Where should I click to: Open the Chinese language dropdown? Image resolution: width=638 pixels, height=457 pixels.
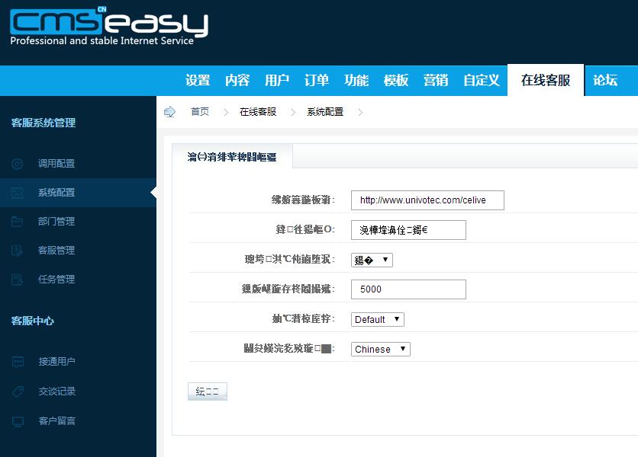click(x=380, y=349)
